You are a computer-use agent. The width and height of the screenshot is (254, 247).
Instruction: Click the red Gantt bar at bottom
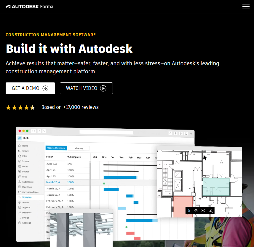[137, 238]
